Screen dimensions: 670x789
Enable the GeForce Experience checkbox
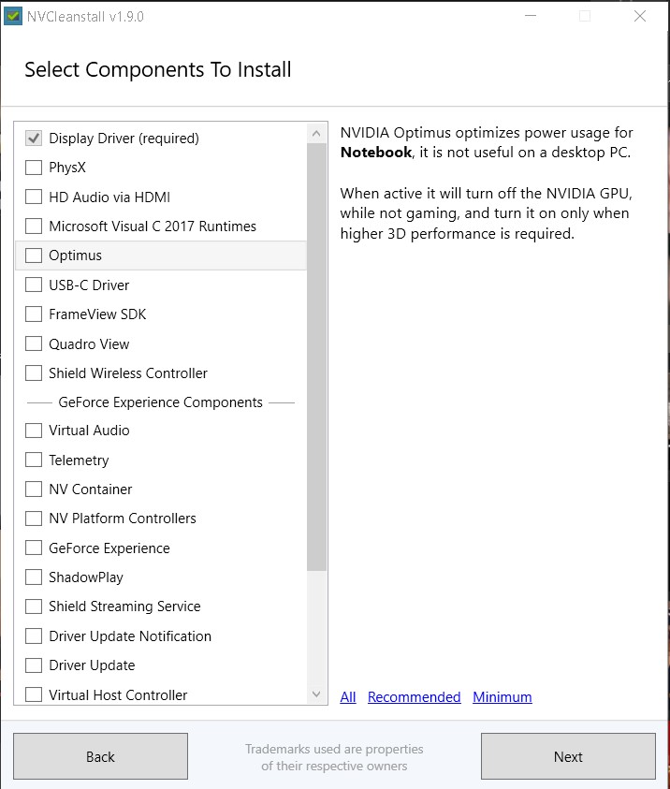coord(34,548)
